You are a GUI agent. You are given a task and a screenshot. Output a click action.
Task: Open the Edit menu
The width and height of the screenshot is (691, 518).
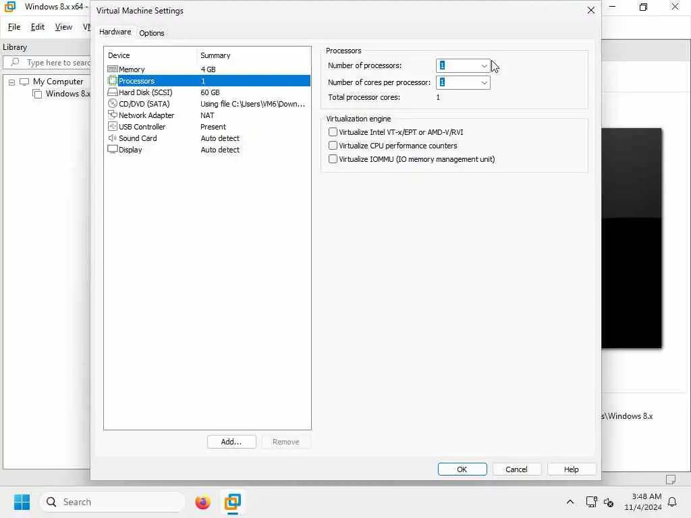point(38,27)
